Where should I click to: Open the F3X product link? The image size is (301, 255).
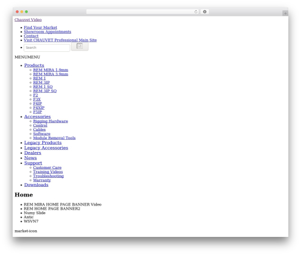[37, 99]
